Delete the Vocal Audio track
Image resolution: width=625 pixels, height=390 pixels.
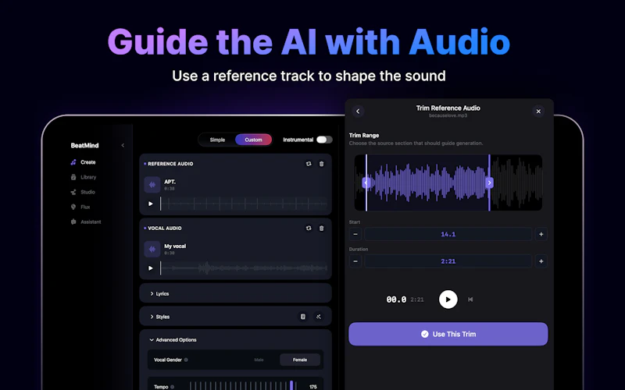(322, 228)
